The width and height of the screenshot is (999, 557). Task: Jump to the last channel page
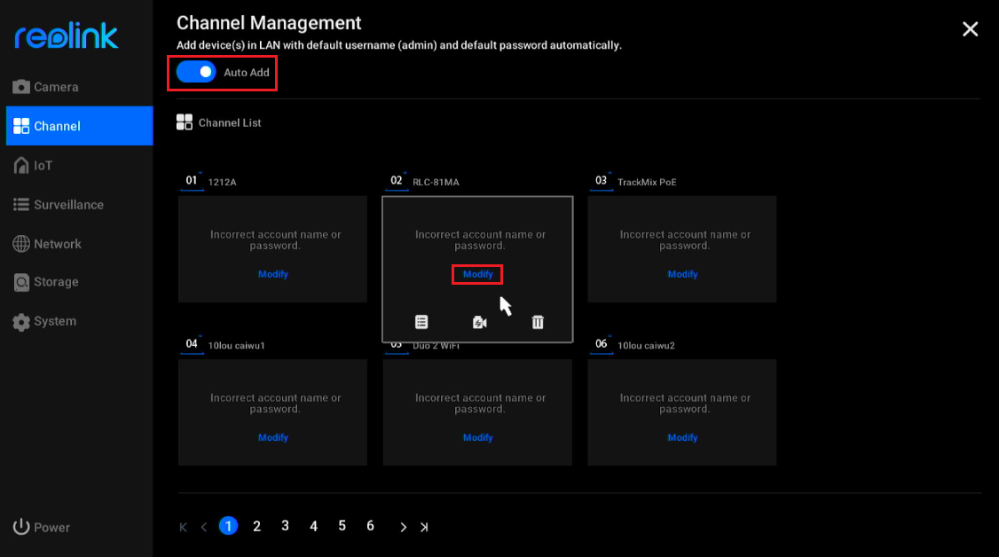click(424, 527)
